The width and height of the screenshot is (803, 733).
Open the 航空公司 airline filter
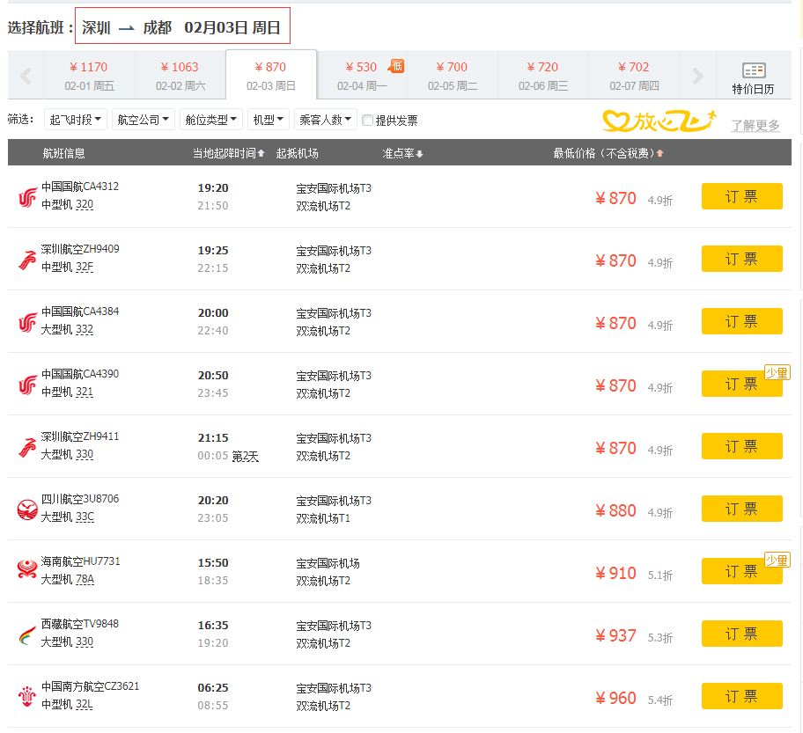pos(144,120)
